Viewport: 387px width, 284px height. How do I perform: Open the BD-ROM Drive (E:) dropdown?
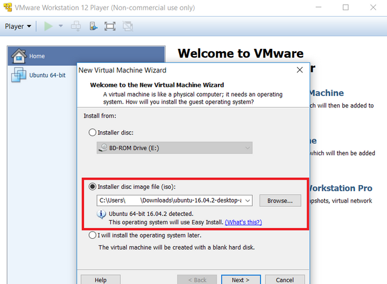pos(175,148)
